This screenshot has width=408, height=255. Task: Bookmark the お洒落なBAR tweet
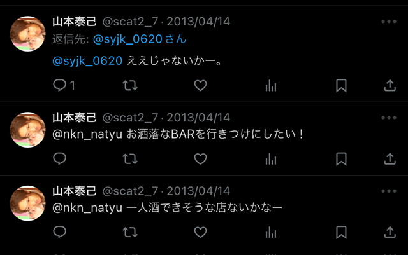[341, 159]
